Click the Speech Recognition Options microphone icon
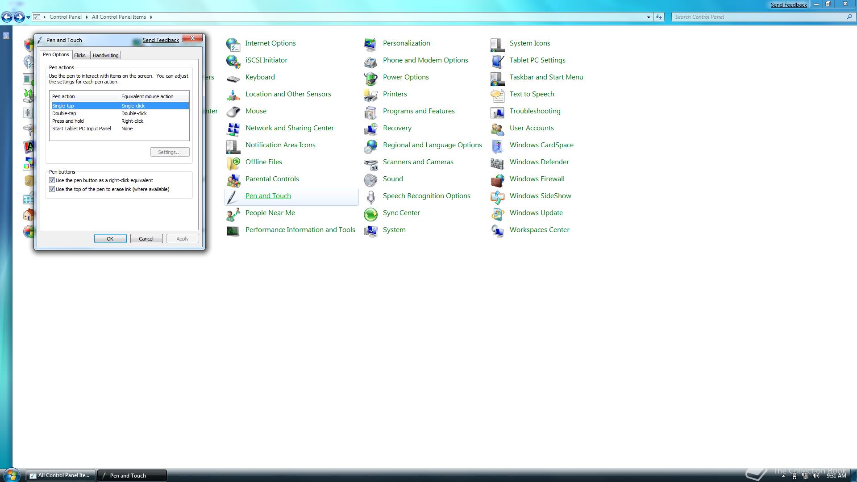The image size is (857, 482). [x=370, y=196]
